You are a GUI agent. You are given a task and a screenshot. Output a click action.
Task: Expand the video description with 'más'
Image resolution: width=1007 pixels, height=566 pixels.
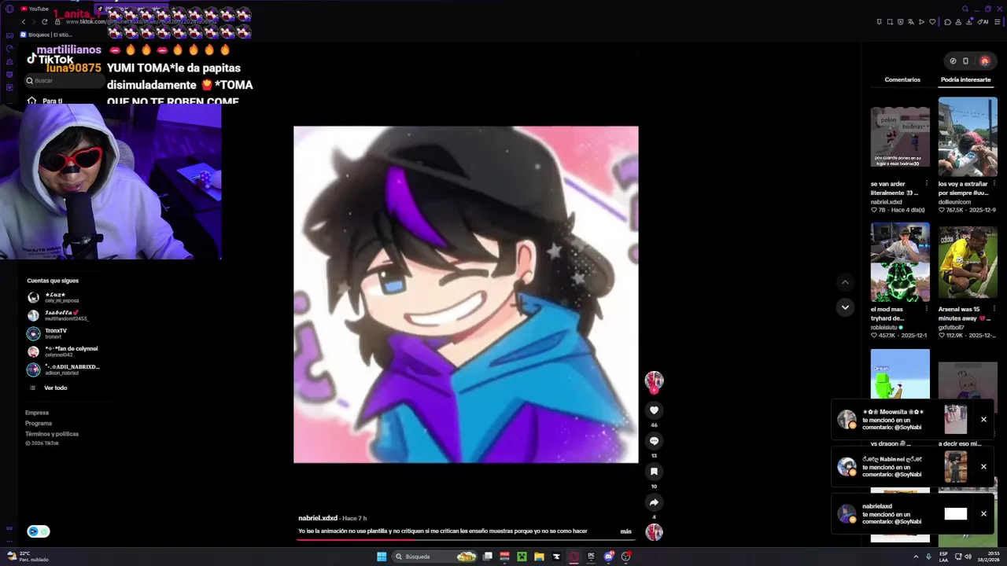(x=625, y=531)
